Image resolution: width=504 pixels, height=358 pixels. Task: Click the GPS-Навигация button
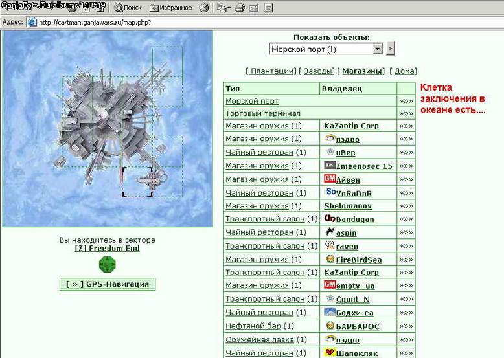(108, 284)
